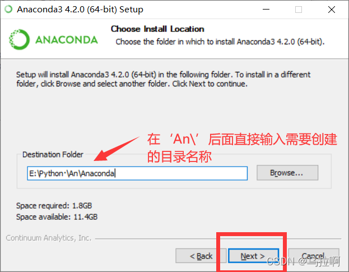Click the disabled maximize window button
The image size is (349, 272).
[x=299, y=10]
